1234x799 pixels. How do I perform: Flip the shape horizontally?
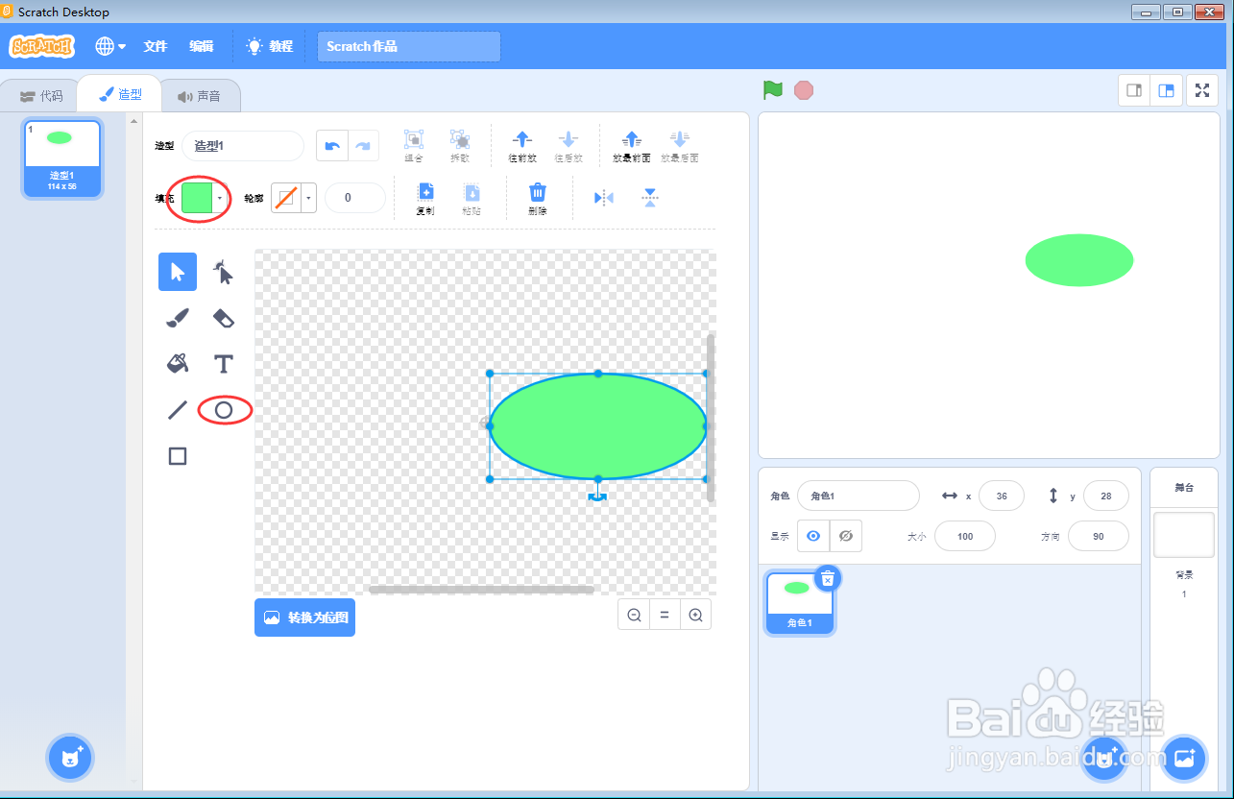(x=604, y=198)
